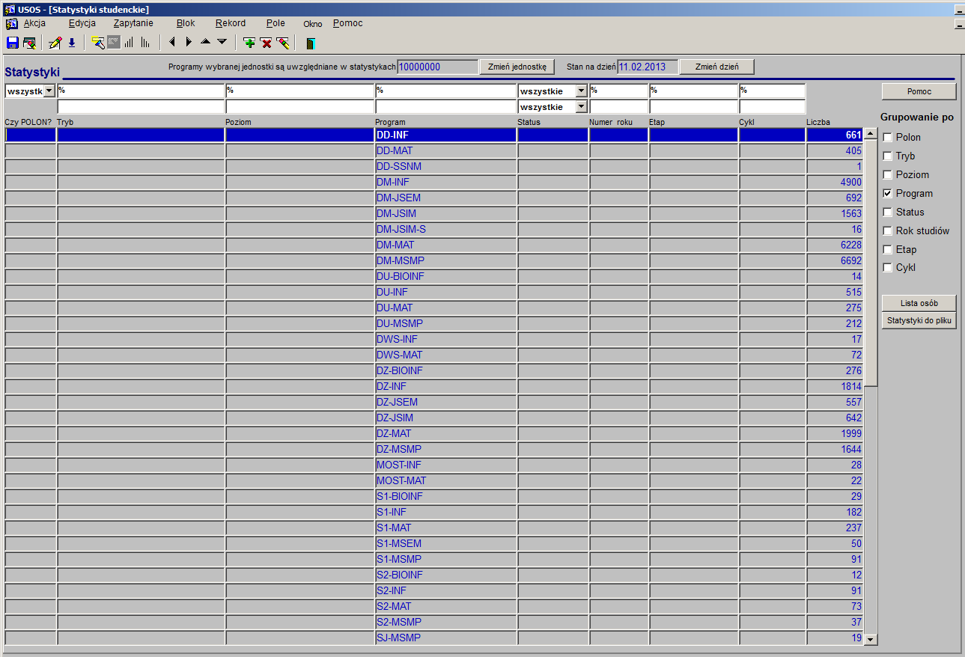This screenshot has width=965, height=657.
Task: Click the Cykl filter input field
Action: [x=773, y=91]
